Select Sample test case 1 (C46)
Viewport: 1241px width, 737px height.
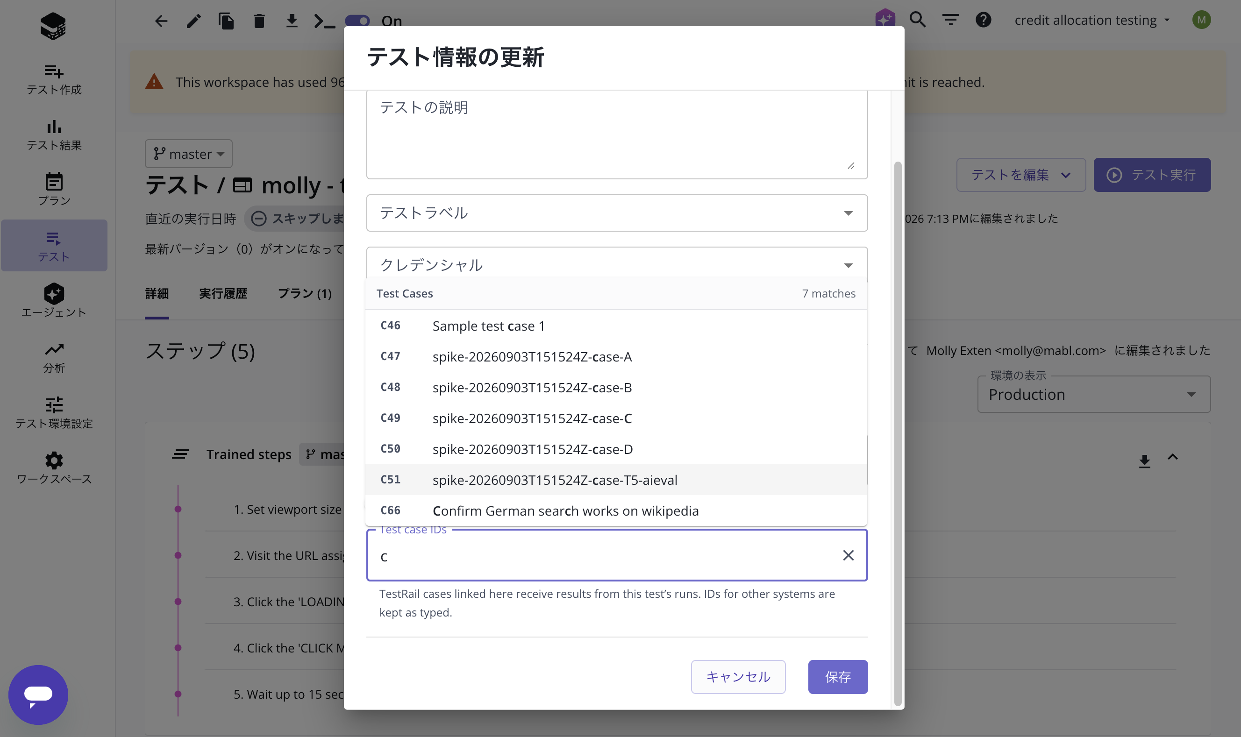(616, 326)
